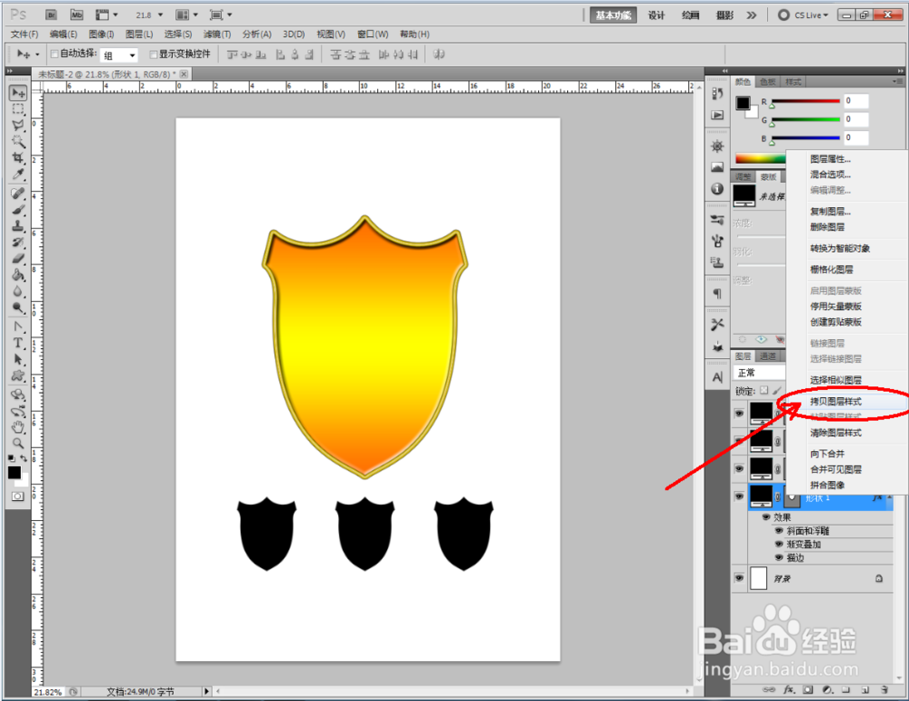Switch to the 通道 tab
This screenshot has height=701, width=909.
tap(768, 356)
